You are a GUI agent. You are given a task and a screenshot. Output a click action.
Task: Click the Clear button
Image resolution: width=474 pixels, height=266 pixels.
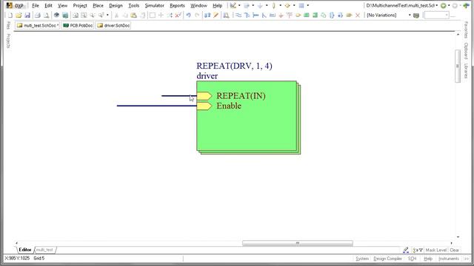pyautogui.click(x=454, y=250)
